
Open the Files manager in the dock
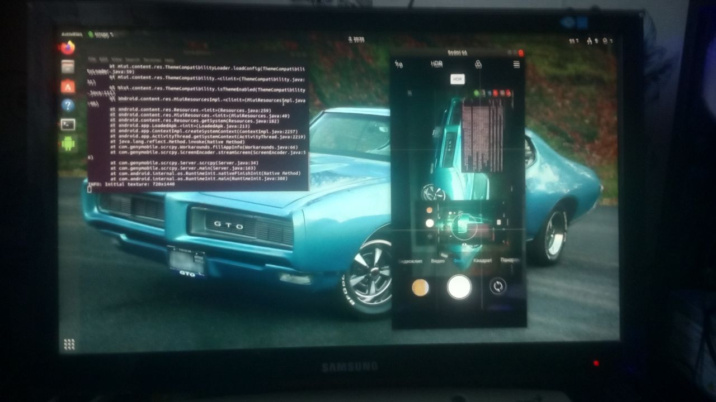[68, 67]
